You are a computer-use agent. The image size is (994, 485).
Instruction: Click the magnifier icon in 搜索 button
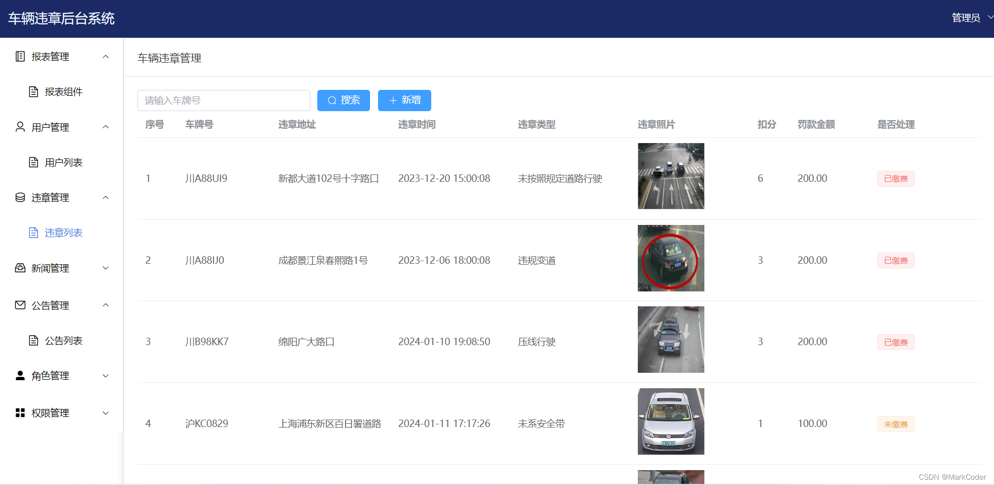pos(332,101)
